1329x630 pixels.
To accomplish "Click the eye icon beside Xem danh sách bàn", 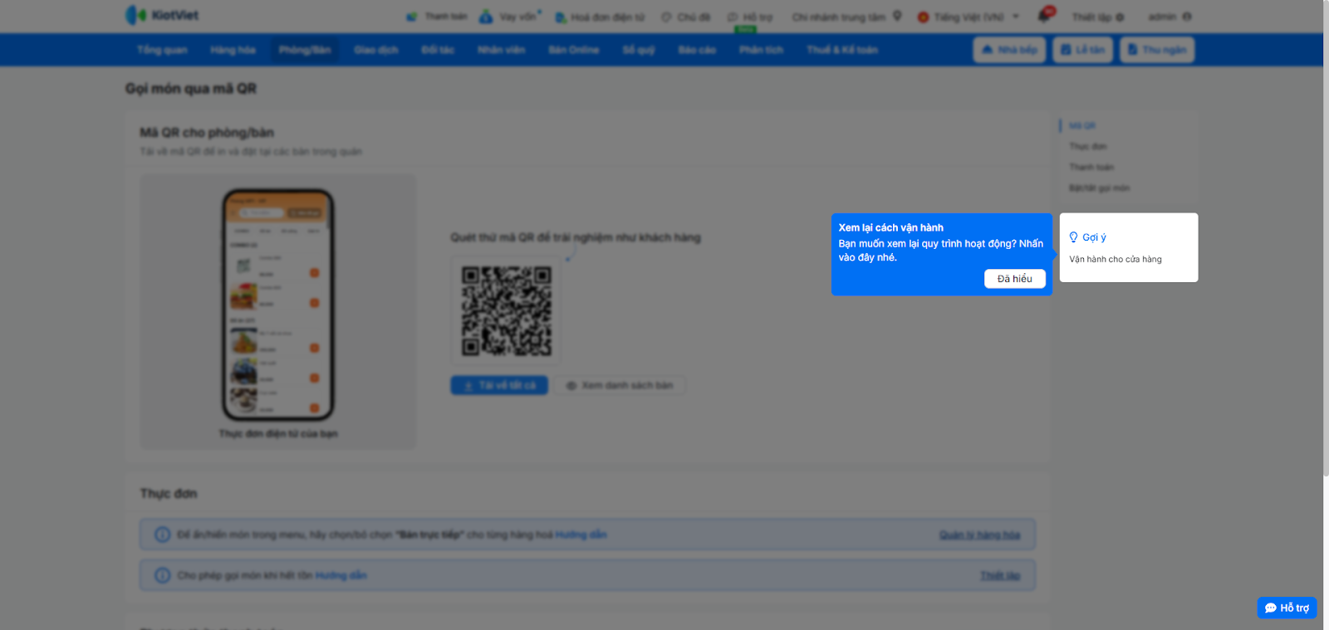I will 571,385.
